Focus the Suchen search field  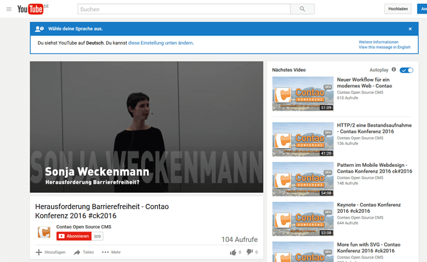coord(184,9)
